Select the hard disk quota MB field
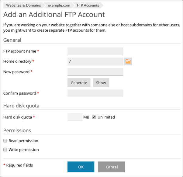 tap(75, 117)
